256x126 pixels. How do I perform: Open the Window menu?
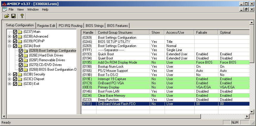(33, 9)
